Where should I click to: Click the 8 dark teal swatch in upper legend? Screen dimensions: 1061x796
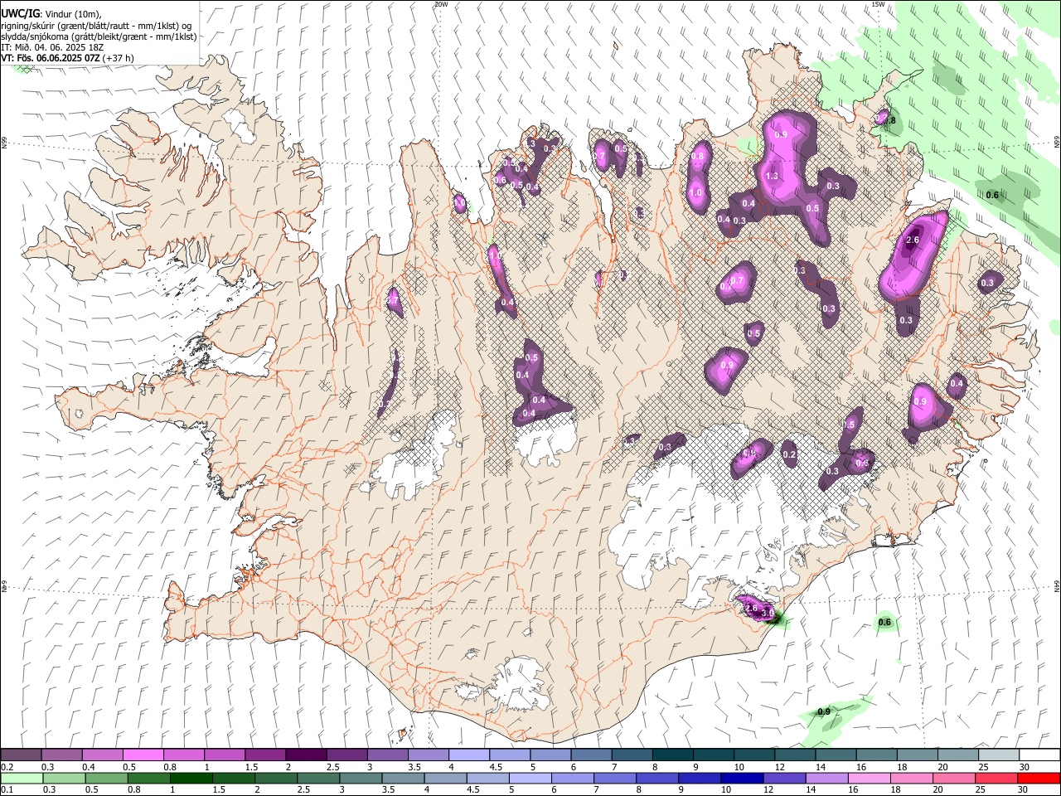(671, 755)
